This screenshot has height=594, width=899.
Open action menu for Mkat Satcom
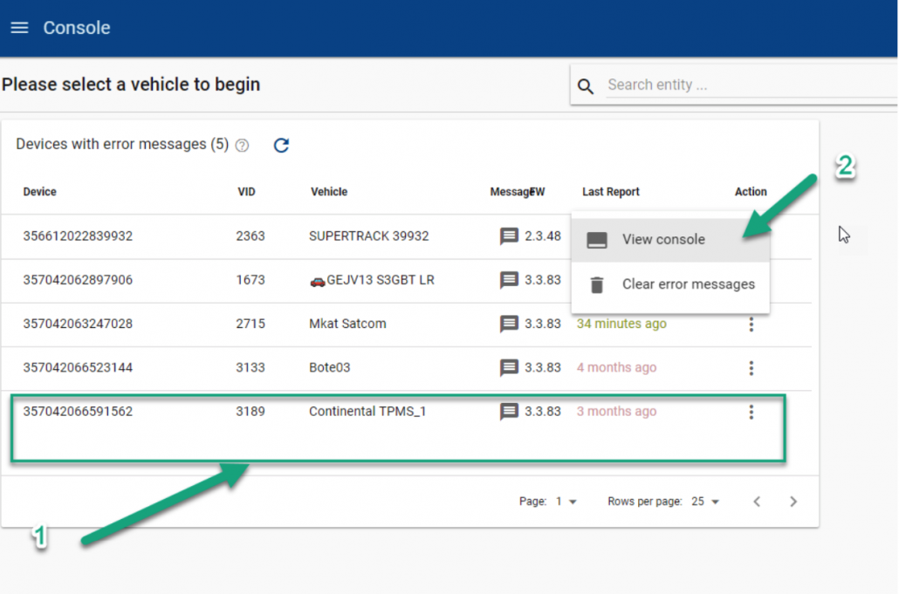click(x=751, y=324)
